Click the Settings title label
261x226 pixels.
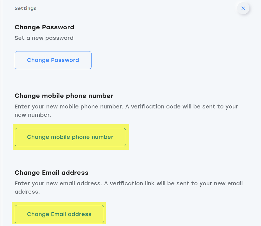(x=26, y=8)
